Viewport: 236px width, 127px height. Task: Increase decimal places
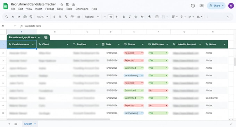[72, 17]
